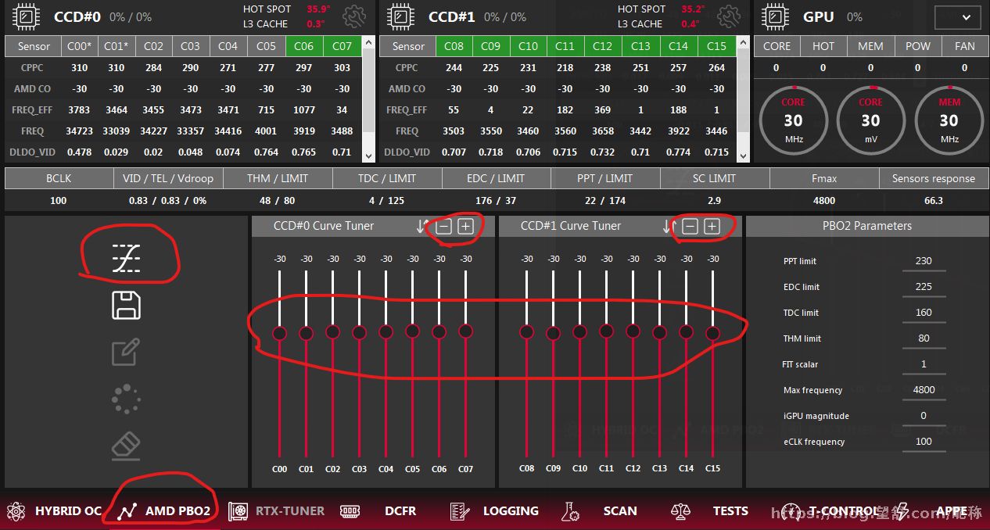Screen dimensions: 990x530
Task: Click the FIT scalar input field
Action: 924,364
